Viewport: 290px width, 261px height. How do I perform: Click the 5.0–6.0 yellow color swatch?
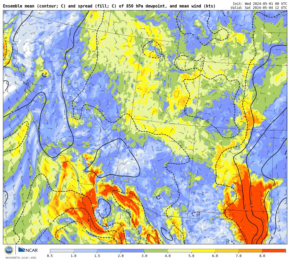point(203,251)
